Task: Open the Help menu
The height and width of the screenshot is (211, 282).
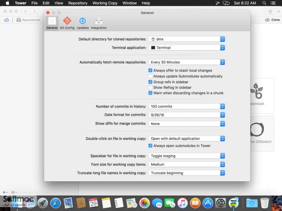Action: click(146, 3)
